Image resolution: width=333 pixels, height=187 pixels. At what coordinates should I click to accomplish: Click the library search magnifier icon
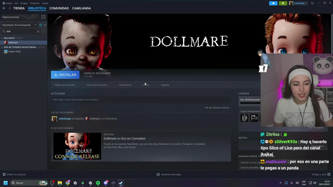(x=4, y=31)
